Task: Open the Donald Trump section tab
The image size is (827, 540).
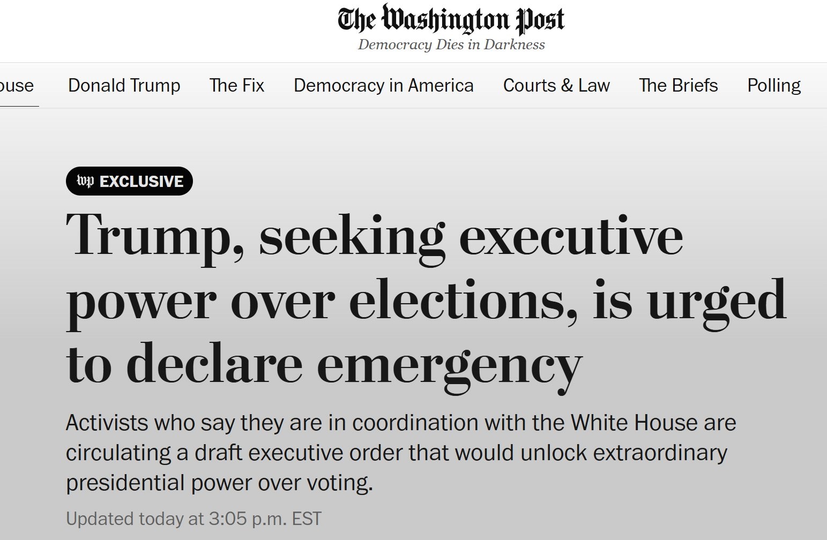Action: [x=124, y=86]
